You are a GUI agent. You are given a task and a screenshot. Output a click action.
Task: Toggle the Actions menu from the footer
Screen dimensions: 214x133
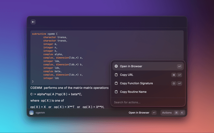[x=167, y=113]
